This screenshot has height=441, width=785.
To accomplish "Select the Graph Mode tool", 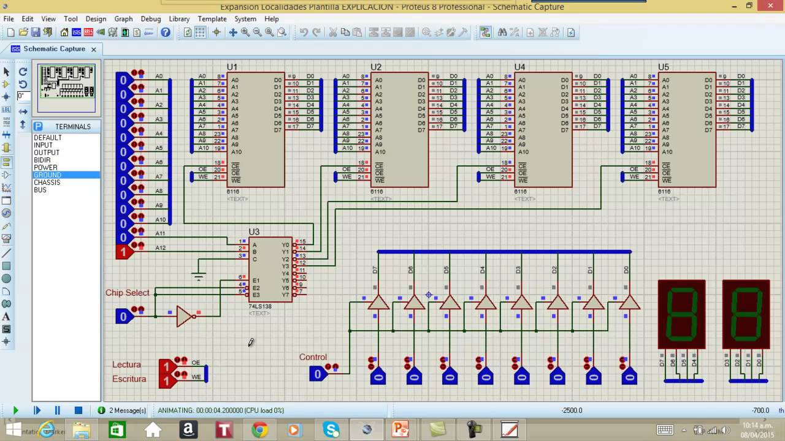I will click(x=7, y=187).
